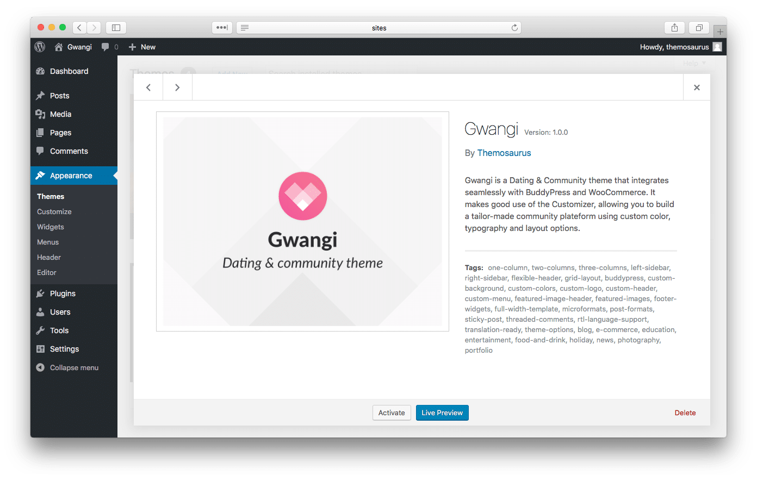Click the Users person icon
This screenshot has height=481, width=757.
click(40, 312)
